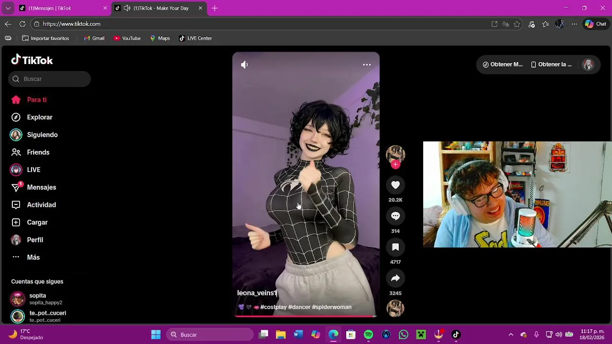Viewport: 612px width, 344px height.
Task: Open spinning sound disc below share
Action: [395, 308]
